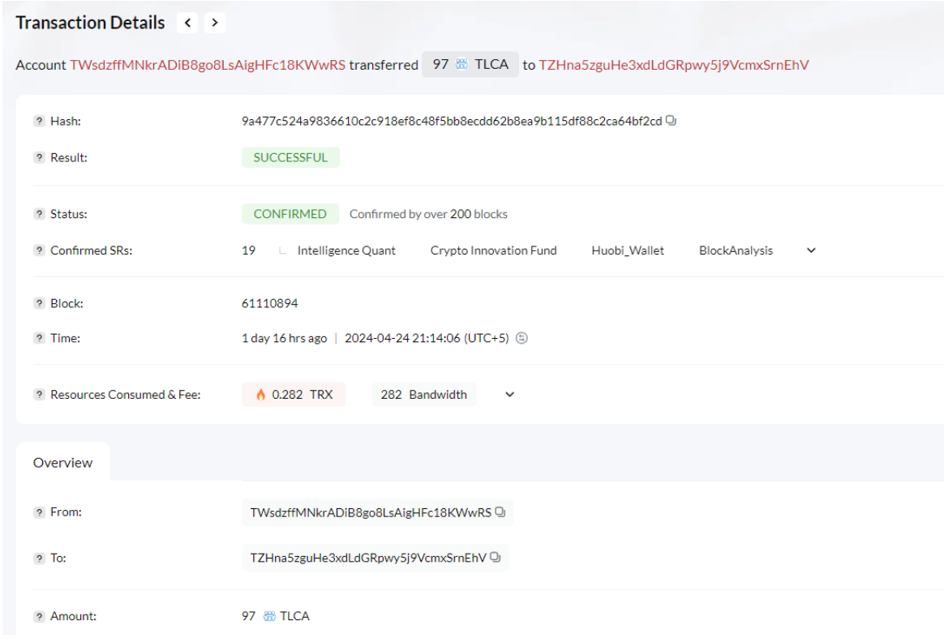Expand the Confirmed SRs list
The image size is (944, 642).
click(811, 251)
